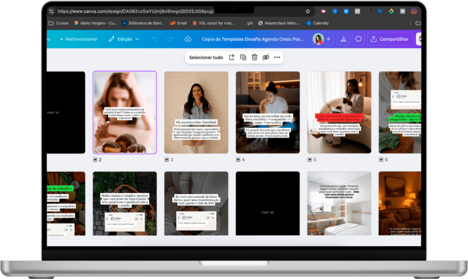Duplicate selected page with the copy icon
468x279 pixels.
243,57
